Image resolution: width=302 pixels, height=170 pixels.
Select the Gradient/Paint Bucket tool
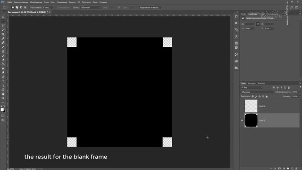click(3, 64)
